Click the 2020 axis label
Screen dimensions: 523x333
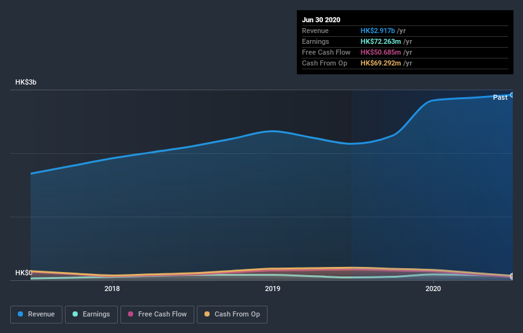(x=433, y=289)
